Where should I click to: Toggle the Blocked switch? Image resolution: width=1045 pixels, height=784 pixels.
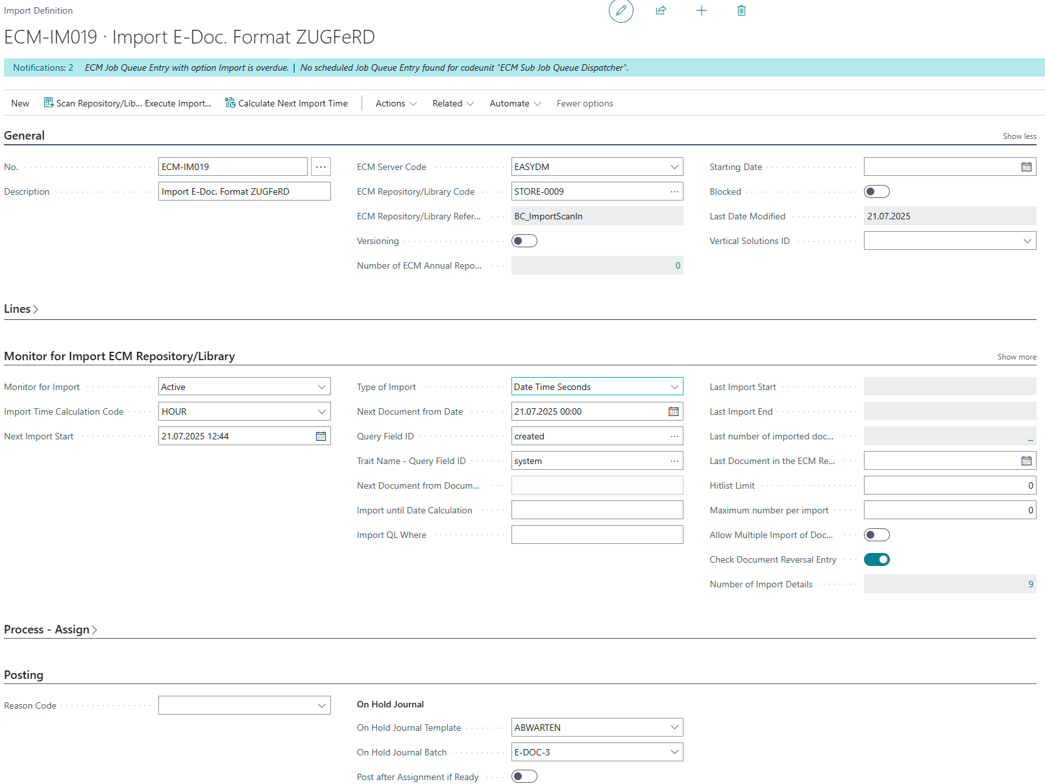(876, 191)
